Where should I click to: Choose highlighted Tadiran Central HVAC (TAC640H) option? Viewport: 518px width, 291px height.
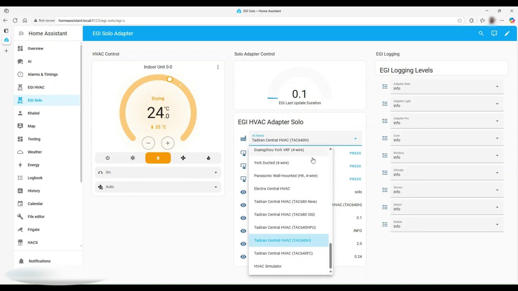point(289,240)
